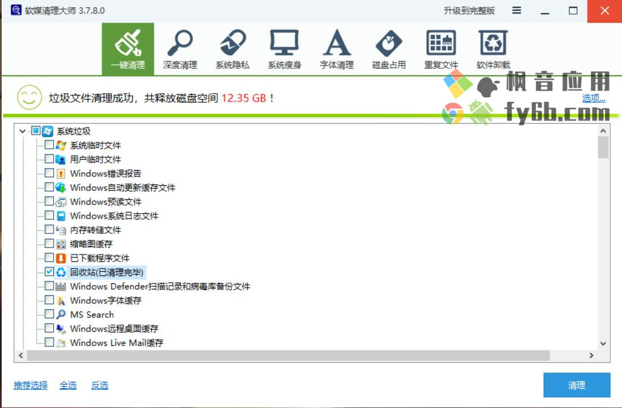
Task: Check the Windows字体缓存 checkbox
Action: (x=49, y=300)
